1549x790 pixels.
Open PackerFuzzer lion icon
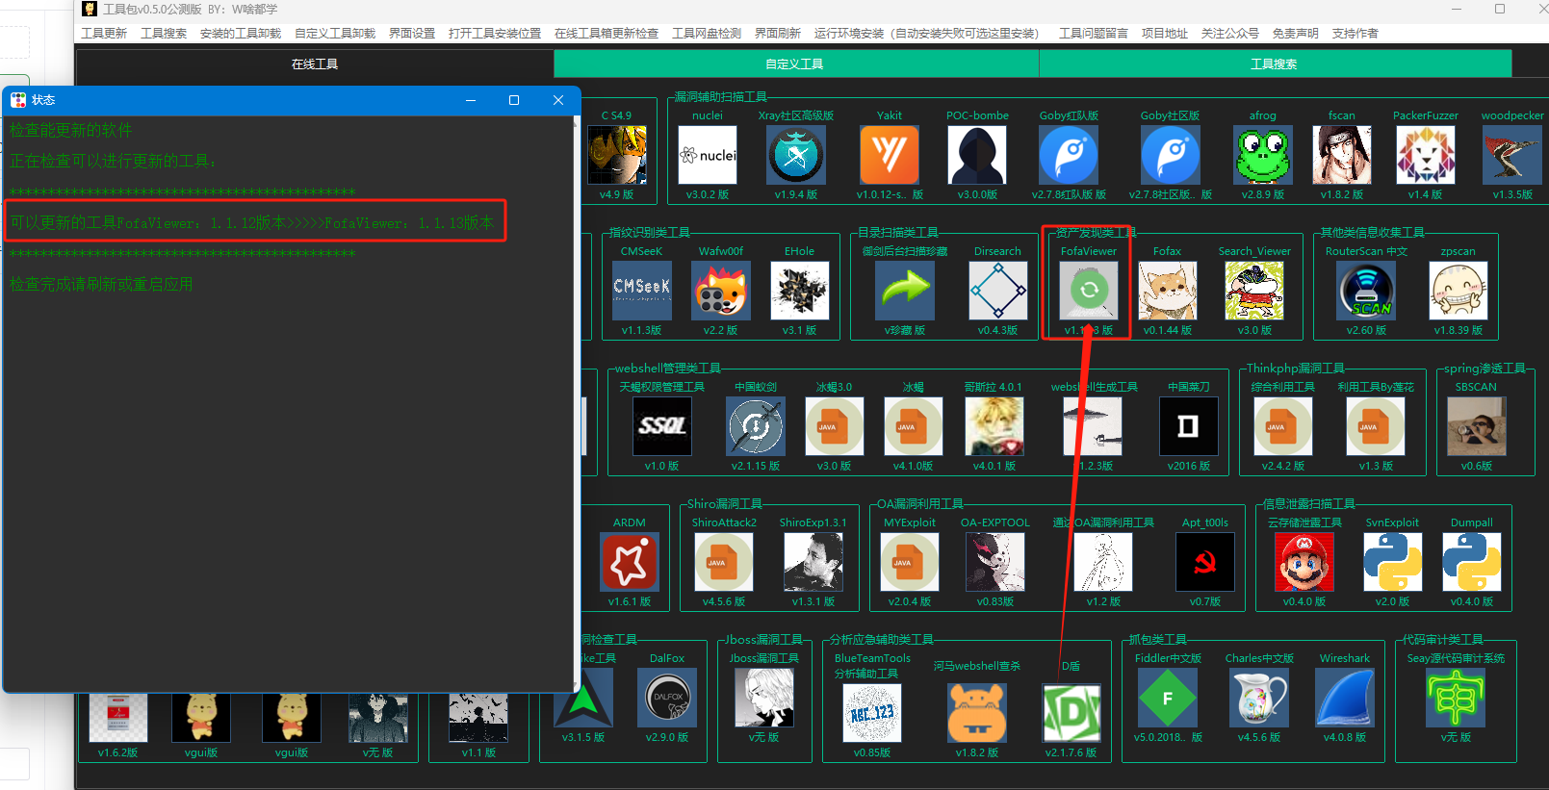(x=1426, y=155)
